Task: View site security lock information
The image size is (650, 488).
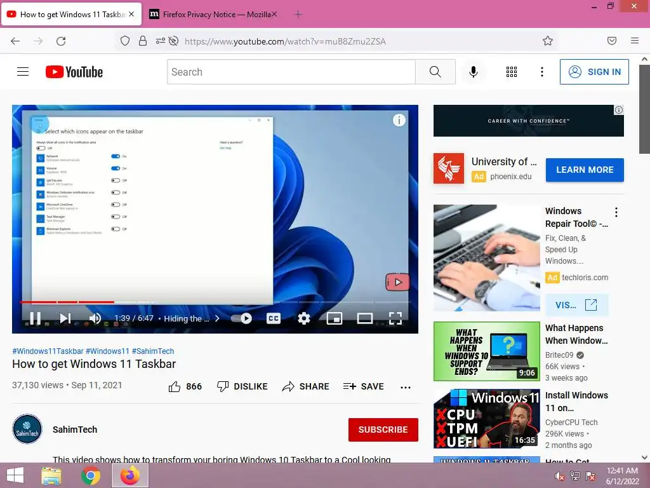Action: (143, 41)
